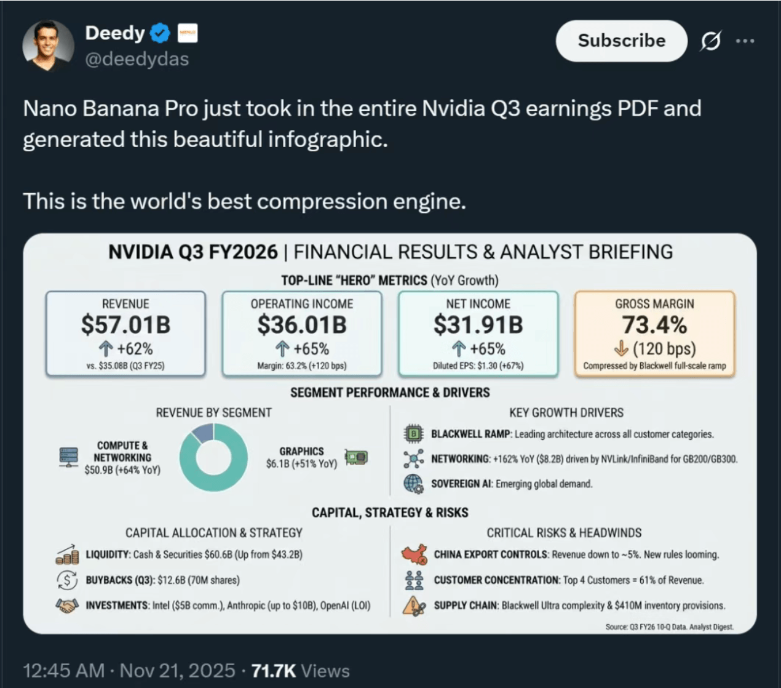Click the tweet timestamp 12:45 AM Nov 21, 2025
Viewport: 781px width, 688px height.
coord(129,670)
